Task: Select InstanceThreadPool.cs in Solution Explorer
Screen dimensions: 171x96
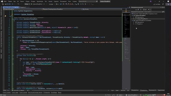Action: [142, 19]
